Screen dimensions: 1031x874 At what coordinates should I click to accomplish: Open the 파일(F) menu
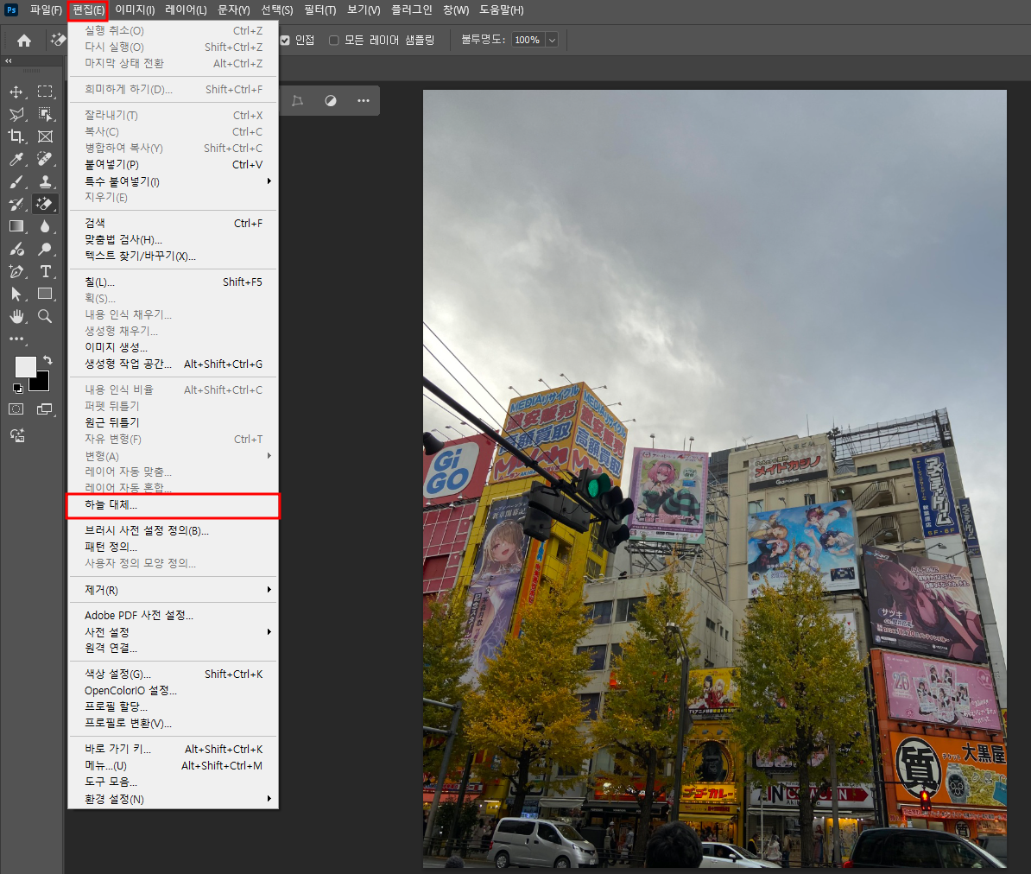(46, 9)
